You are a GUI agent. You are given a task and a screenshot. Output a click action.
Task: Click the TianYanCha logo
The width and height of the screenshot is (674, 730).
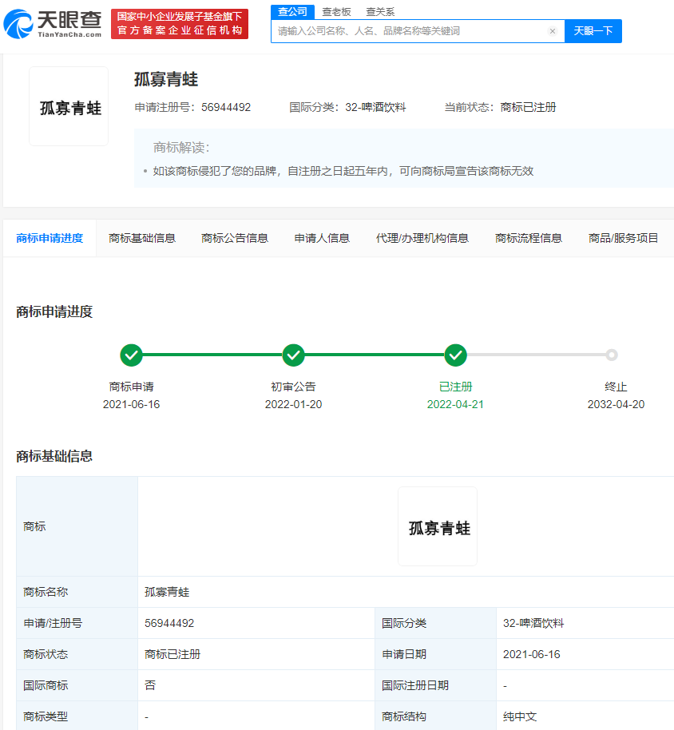coord(53,24)
